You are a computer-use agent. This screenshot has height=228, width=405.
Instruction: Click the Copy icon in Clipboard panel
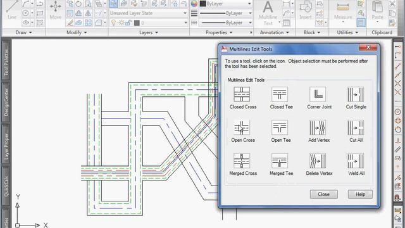coord(392,13)
